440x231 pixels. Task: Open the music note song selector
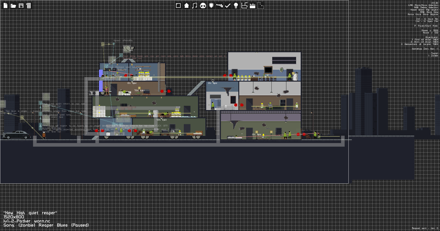pyautogui.click(x=194, y=5)
